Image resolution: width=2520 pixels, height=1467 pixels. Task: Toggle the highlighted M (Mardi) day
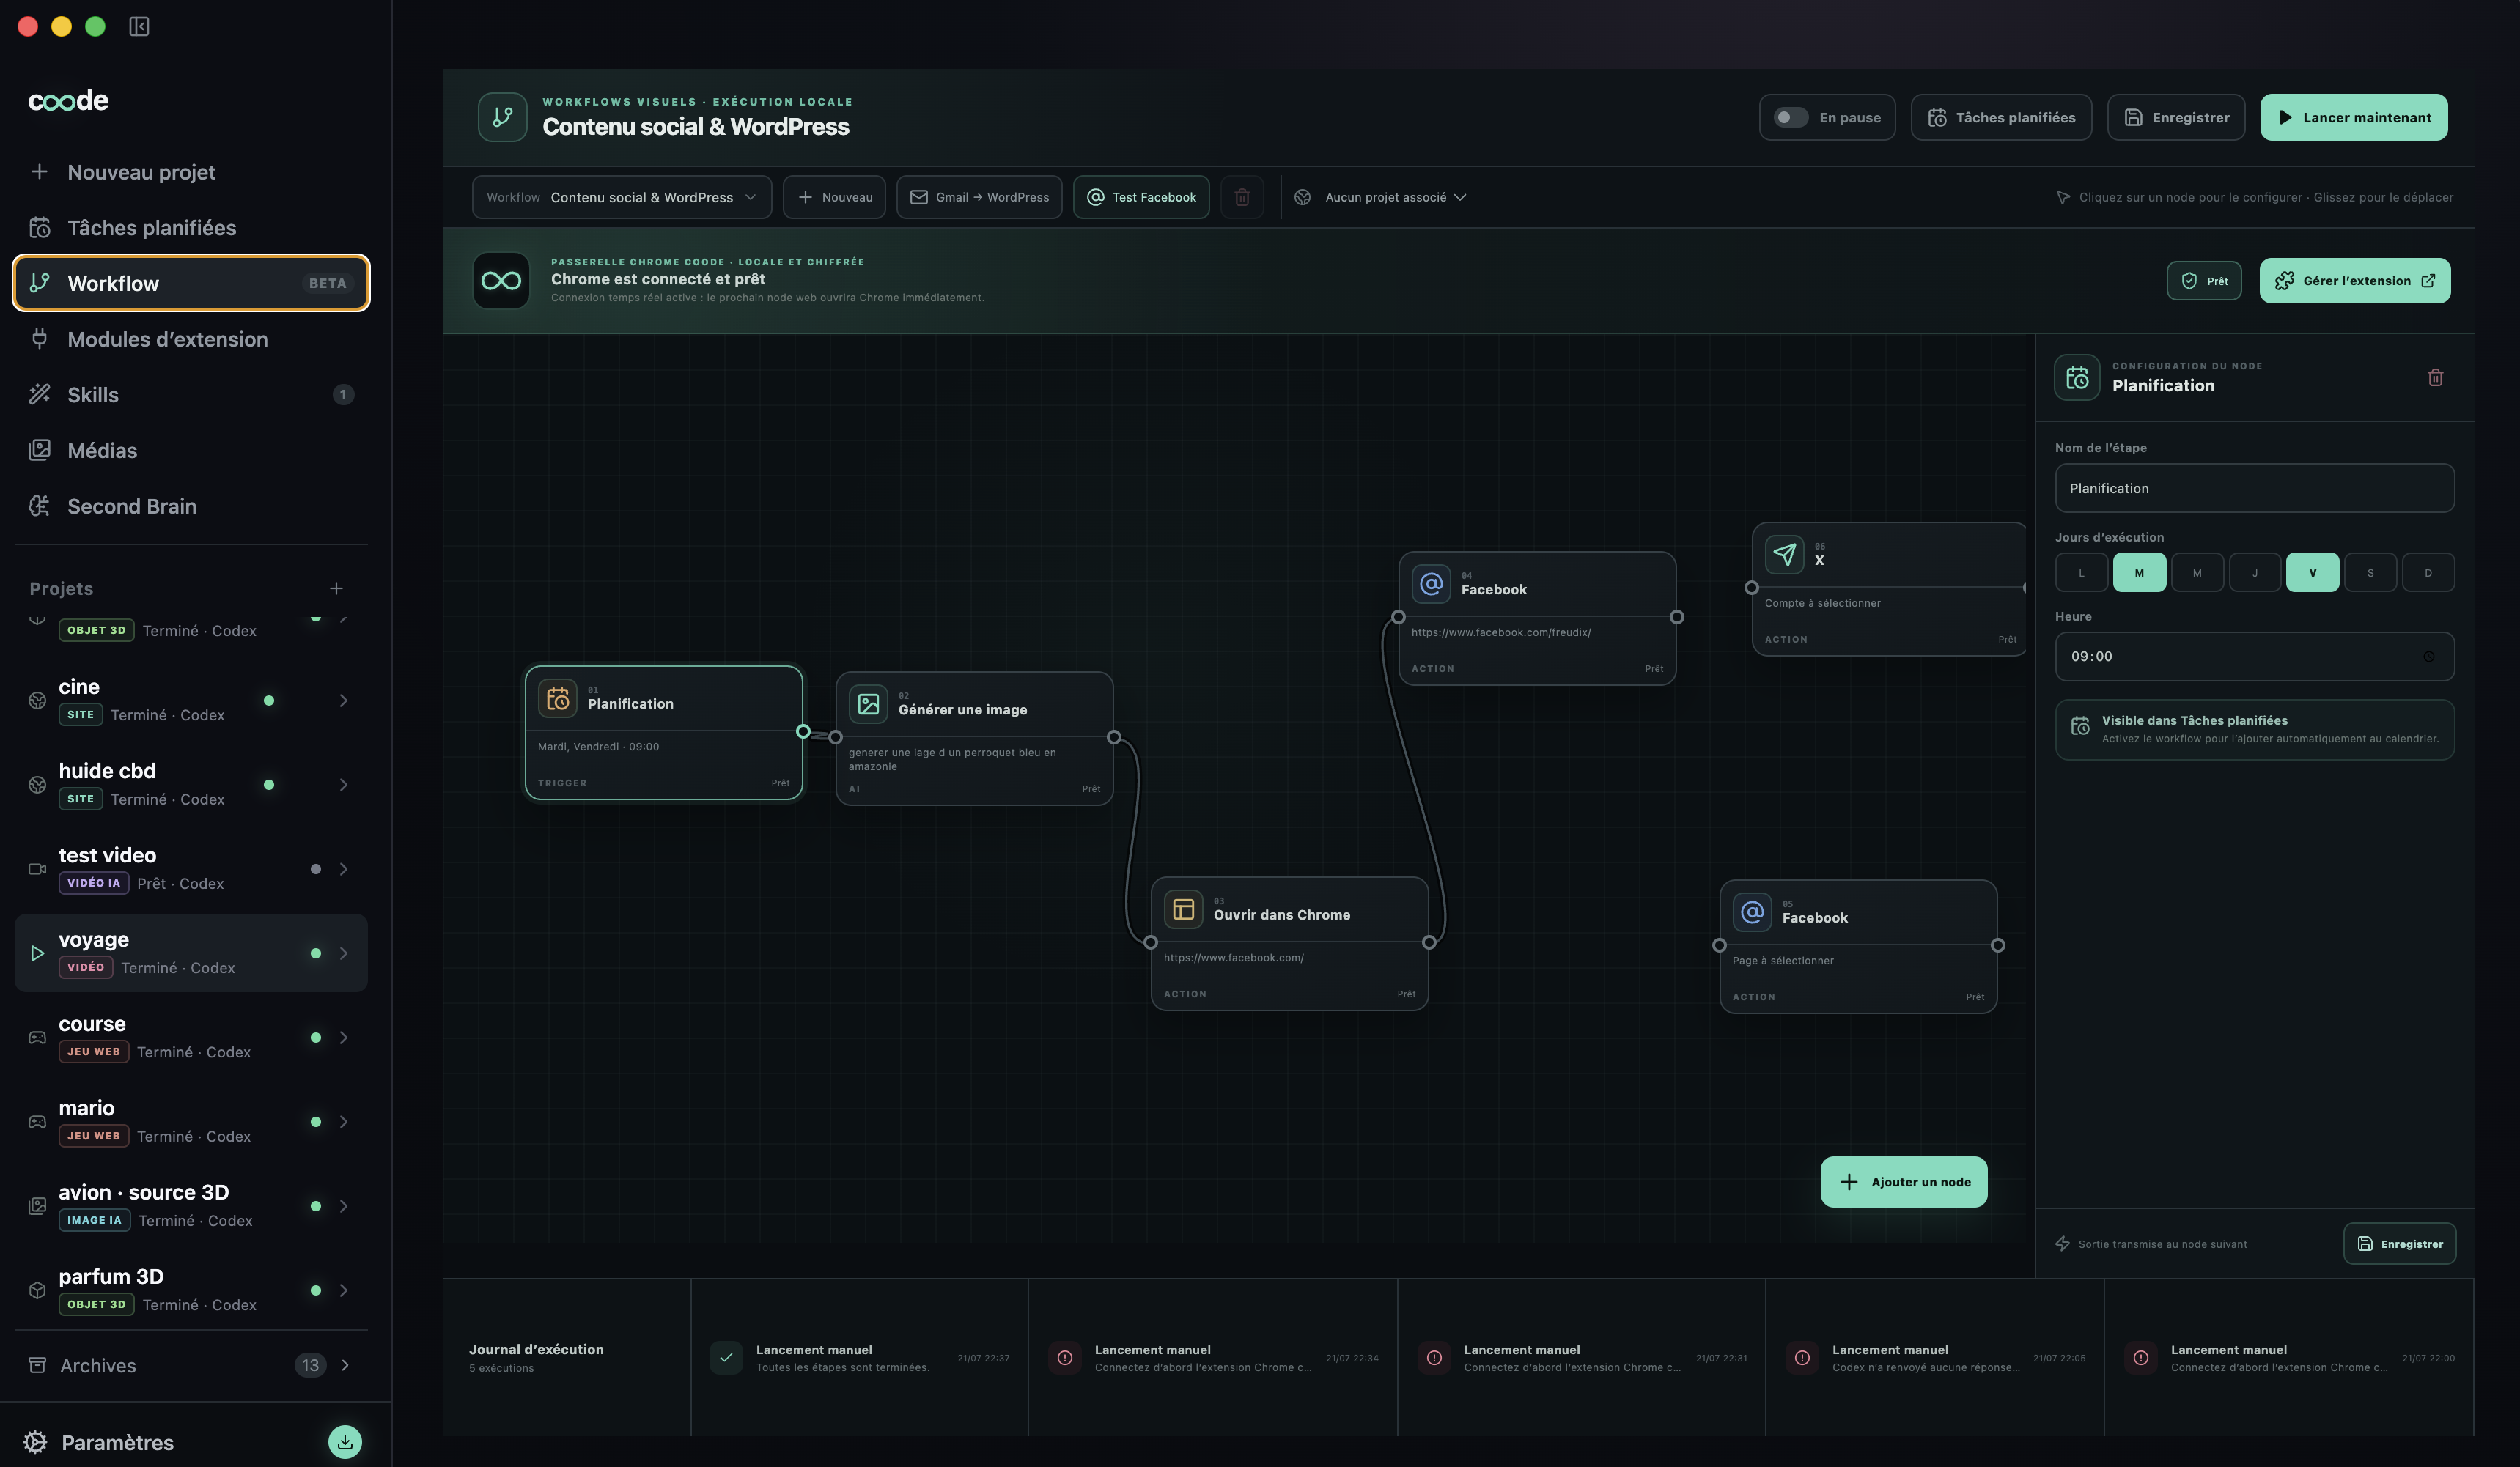tap(2139, 573)
